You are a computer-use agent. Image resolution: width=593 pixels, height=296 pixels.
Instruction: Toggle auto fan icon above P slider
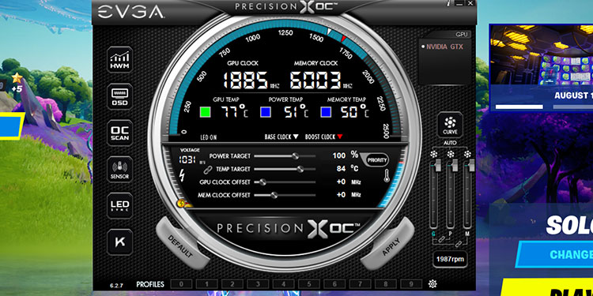point(451,155)
